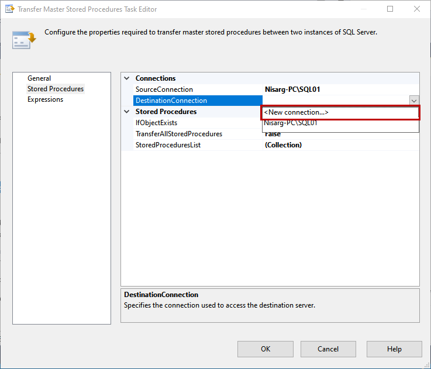Select the IfObjectExists property
Viewport: 431px width, 369px height.
pos(157,123)
